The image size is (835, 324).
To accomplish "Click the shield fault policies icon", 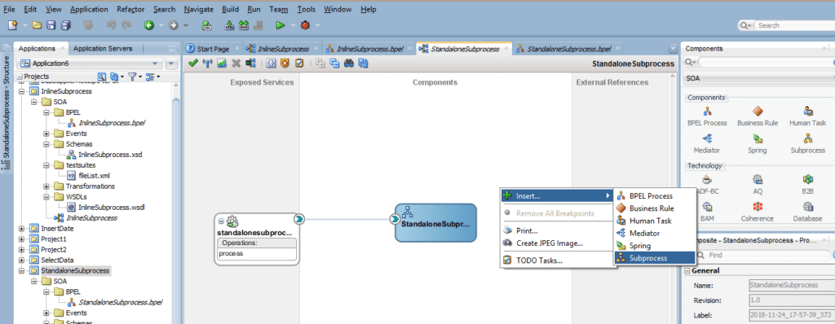I will [x=285, y=63].
